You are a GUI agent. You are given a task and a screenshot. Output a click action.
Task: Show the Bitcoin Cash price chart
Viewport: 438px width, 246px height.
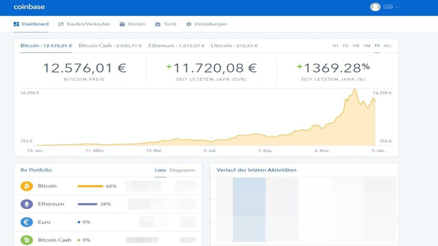coord(110,46)
